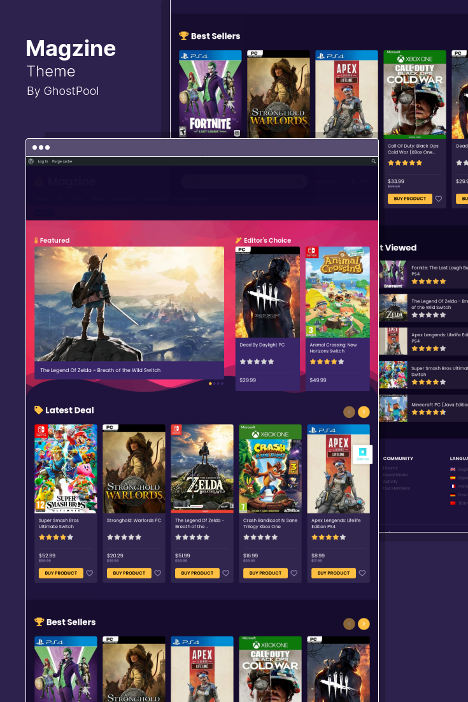Click the Editor's Choice pencil icon
The width and height of the screenshot is (468, 702).
click(x=239, y=240)
